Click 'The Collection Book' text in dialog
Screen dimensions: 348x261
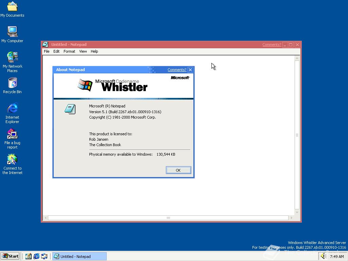105,145
